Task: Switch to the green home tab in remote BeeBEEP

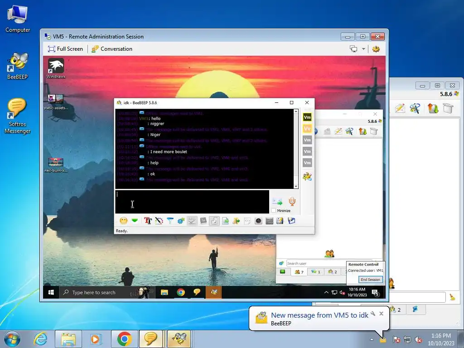Action: [x=283, y=272]
